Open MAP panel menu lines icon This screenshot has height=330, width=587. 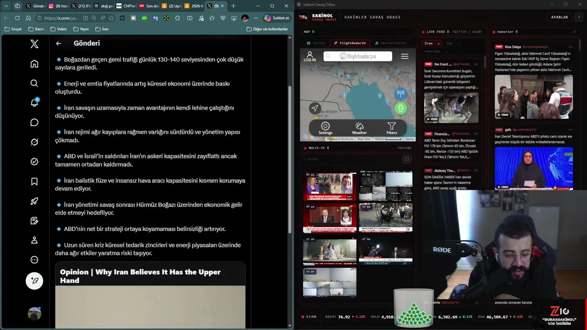coord(314,32)
